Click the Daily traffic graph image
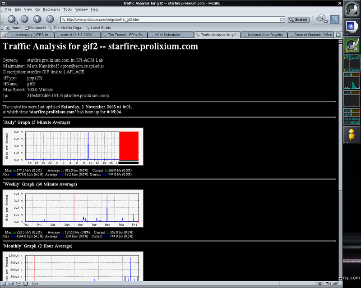 [73, 146]
